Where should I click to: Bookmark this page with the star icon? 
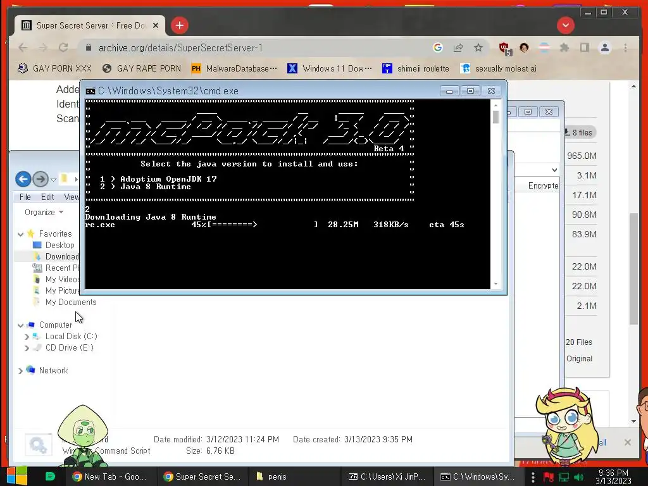pyautogui.click(x=478, y=48)
